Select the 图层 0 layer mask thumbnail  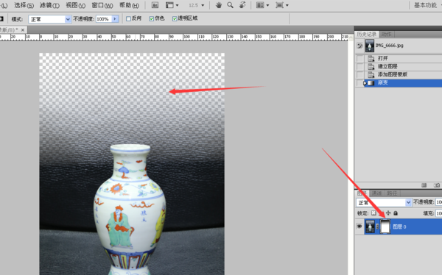coord(385,226)
